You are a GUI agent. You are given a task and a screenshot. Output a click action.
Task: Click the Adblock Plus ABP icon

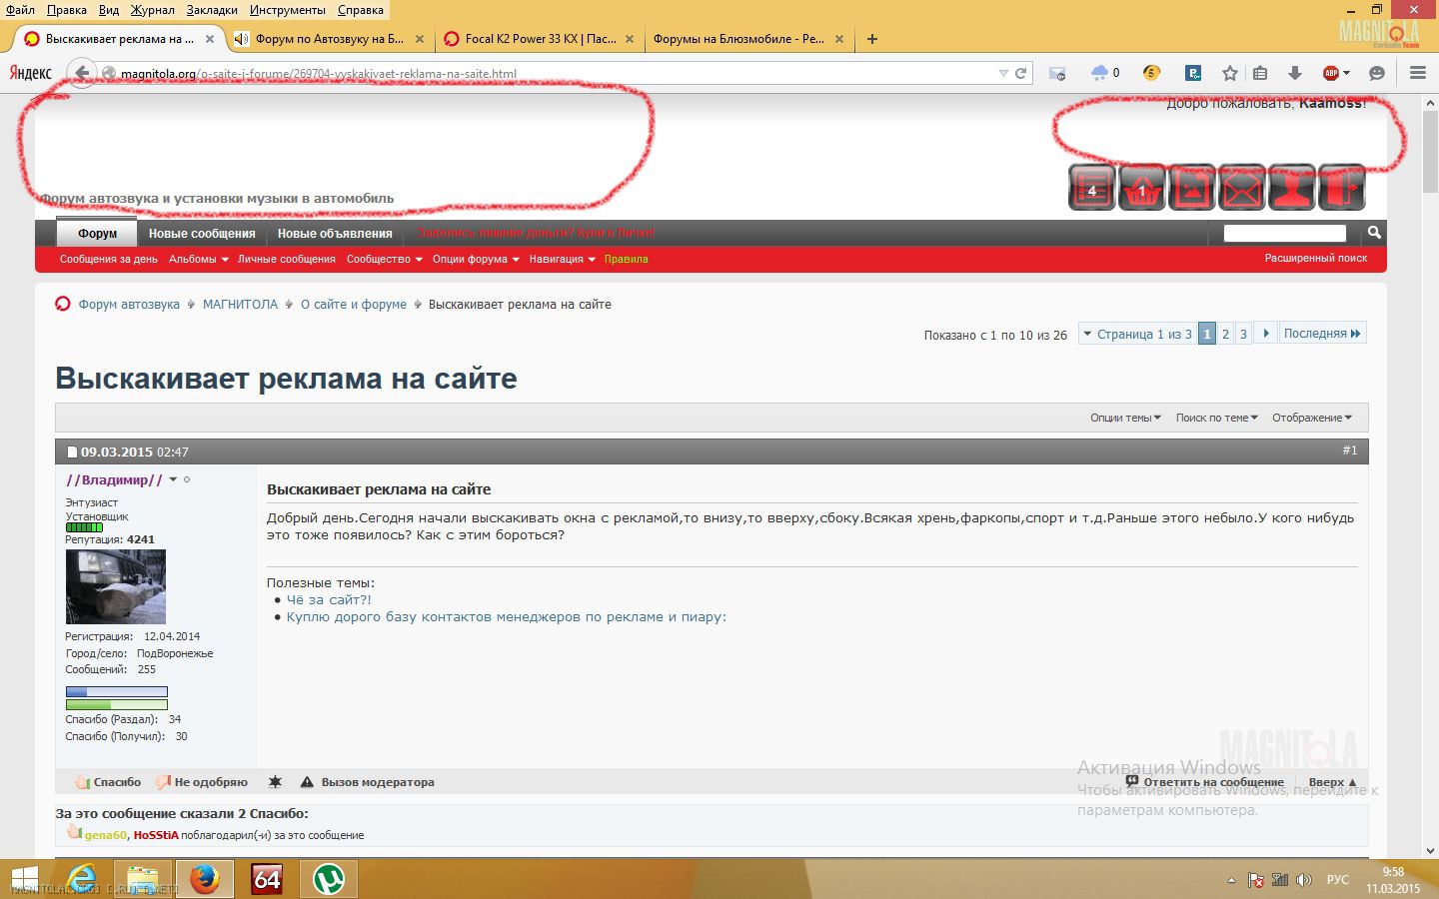point(1331,73)
